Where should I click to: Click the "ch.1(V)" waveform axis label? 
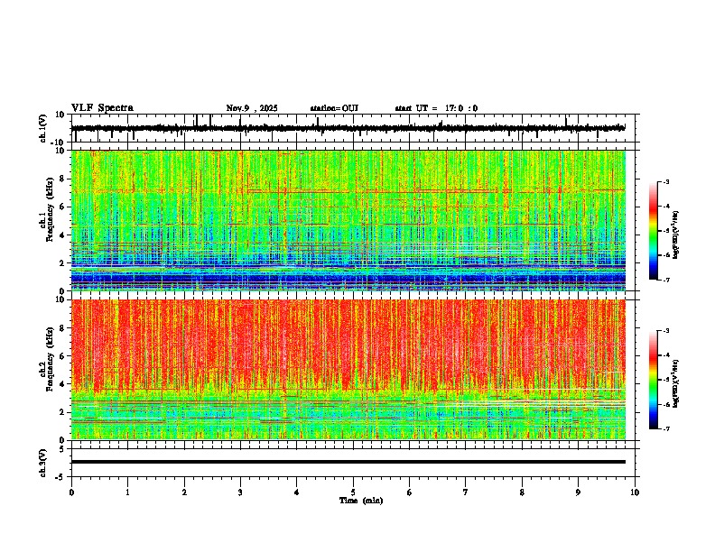pyautogui.click(x=42, y=128)
